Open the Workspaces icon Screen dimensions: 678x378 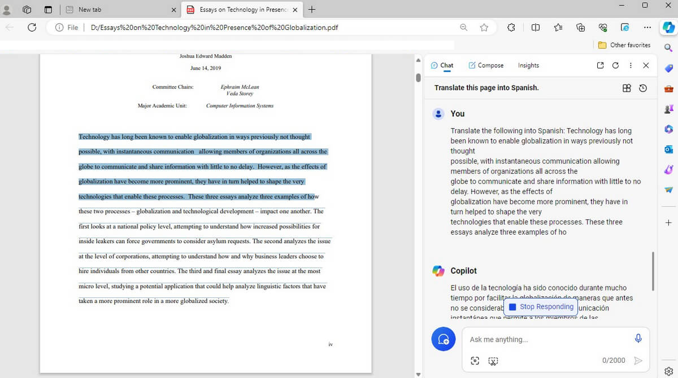click(27, 10)
